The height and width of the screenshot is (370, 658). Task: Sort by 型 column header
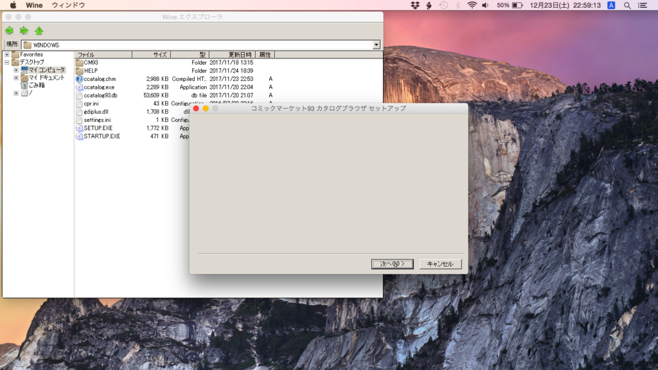coord(190,55)
